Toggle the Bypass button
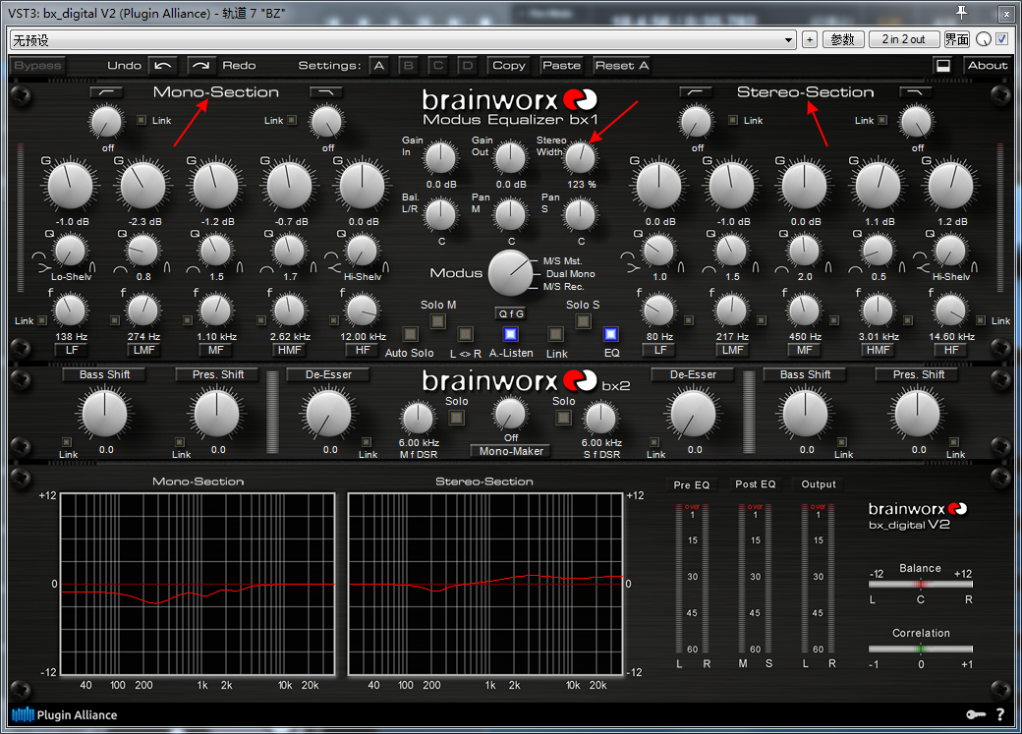The height and width of the screenshot is (734, 1022). (37, 65)
